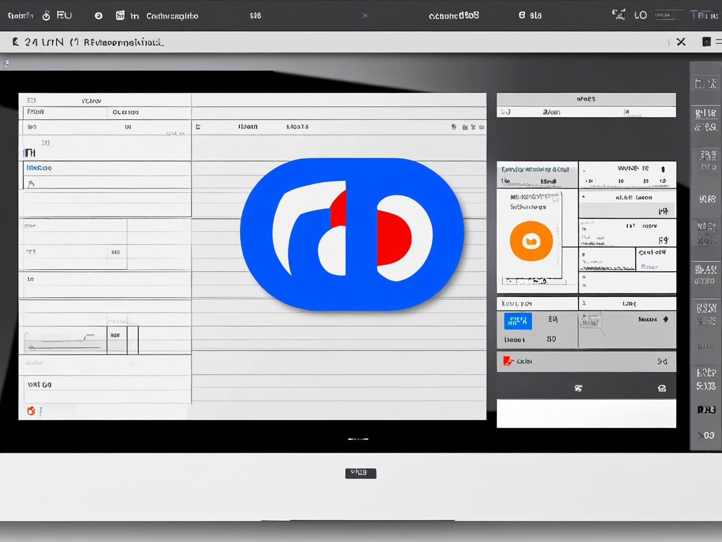This screenshot has height=542, width=722.
Task: Open the top icon in right vertical sidebar
Action: coord(706,84)
